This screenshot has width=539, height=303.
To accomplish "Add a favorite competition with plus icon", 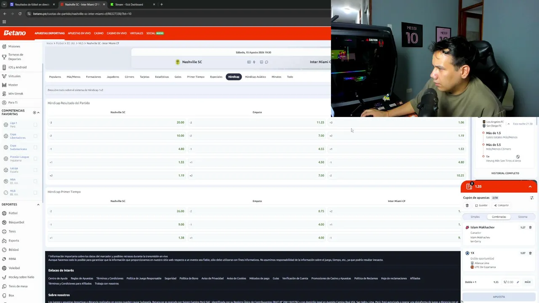I will [35, 112].
